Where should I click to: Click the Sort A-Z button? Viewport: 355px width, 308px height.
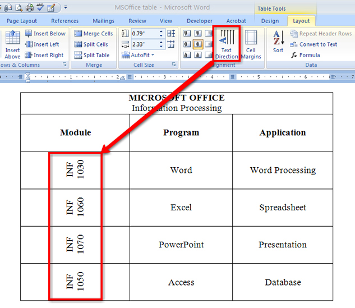tap(278, 42)
